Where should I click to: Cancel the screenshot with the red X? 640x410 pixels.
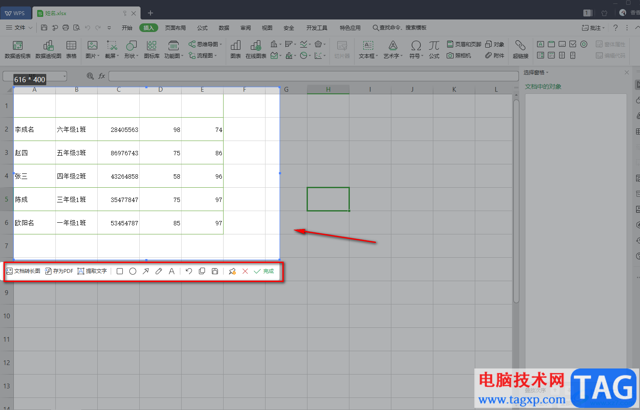tap(245, 271)
